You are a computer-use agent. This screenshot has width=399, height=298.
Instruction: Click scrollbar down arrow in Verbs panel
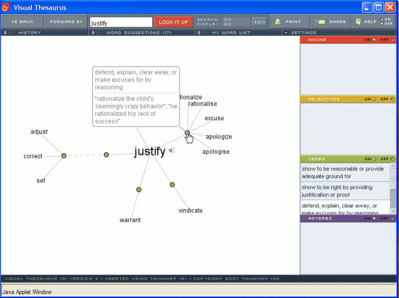393,211
